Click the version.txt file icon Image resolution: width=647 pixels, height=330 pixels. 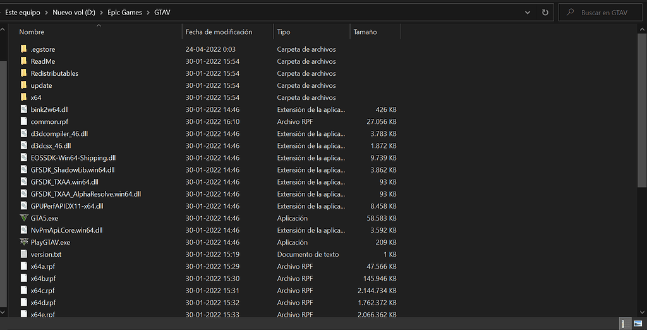pos(24,254)
